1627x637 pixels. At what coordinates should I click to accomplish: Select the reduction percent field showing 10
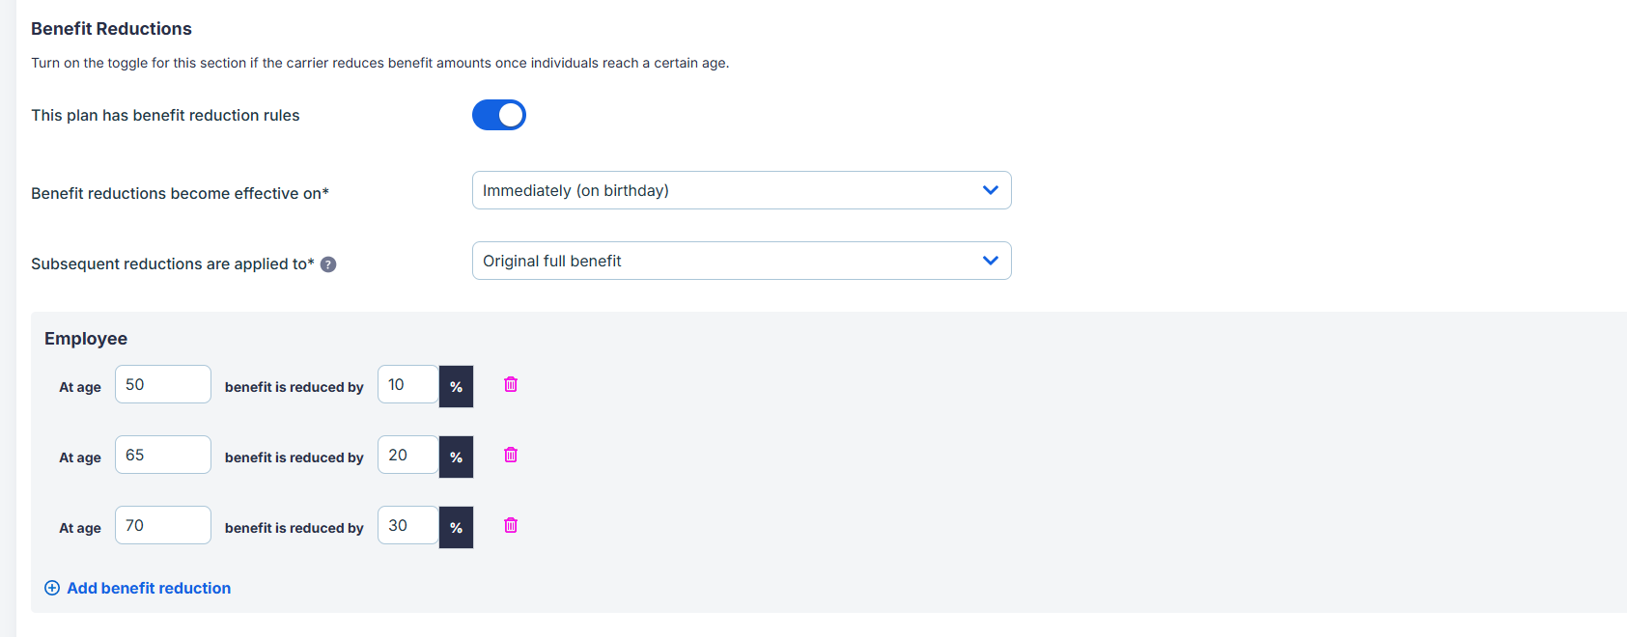(408, 384)
